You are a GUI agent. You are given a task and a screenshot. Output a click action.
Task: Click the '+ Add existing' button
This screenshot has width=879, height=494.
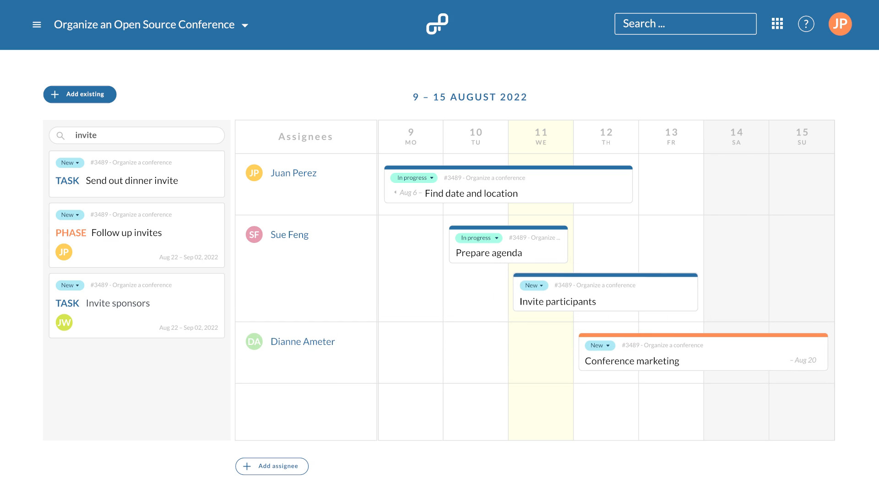[79, 93]
